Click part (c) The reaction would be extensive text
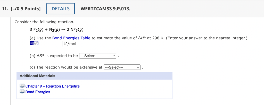The height and width of the screenshot is (105, 264). 66,67
